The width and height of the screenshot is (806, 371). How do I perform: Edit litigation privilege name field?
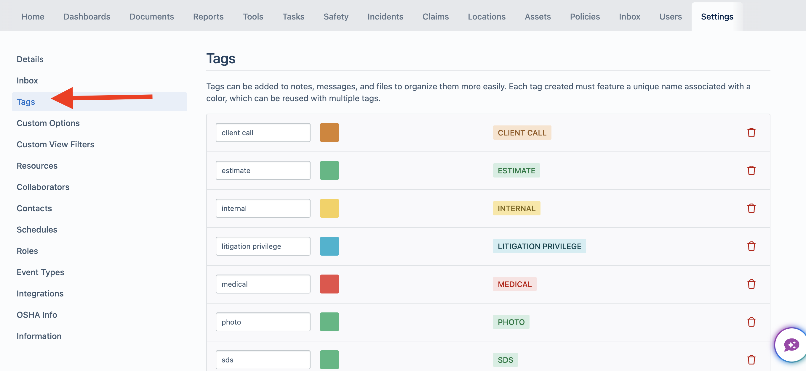pyautogui.click(x=263, y=246)
